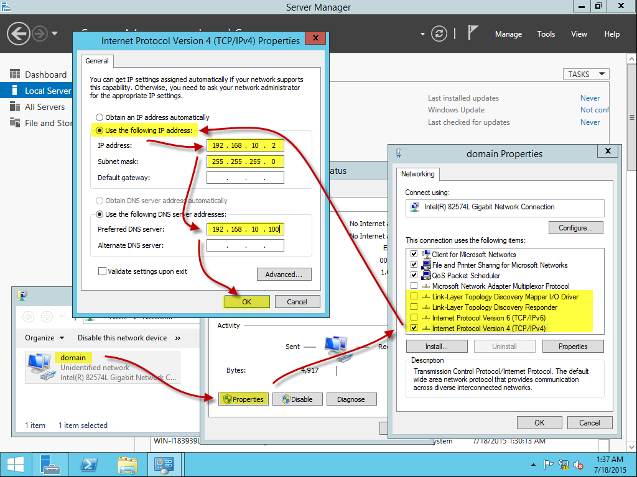Click the Default gateway field

click(x=245, y=178)
